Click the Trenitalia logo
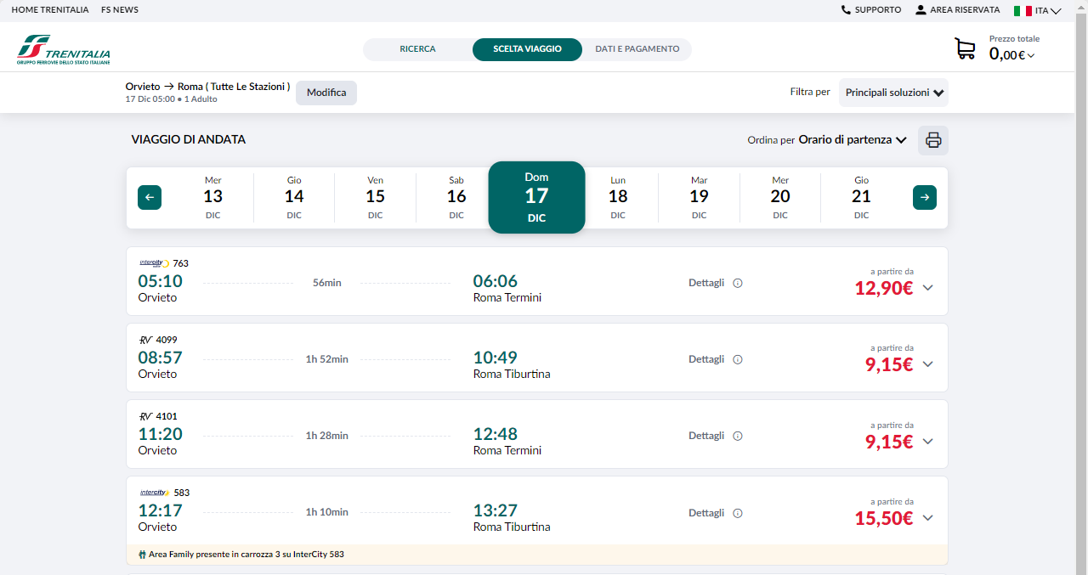 point(64,50)
